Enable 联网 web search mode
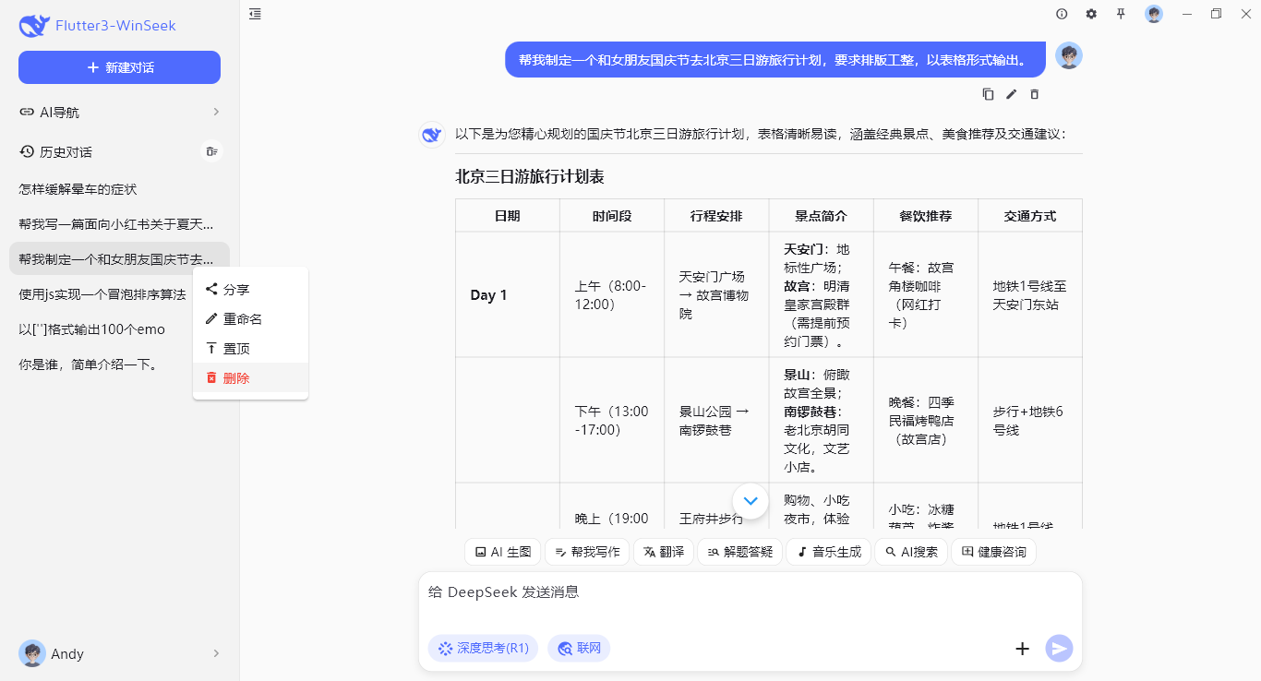The width and height of the screenshot is (1261, 681). click(x=579, y=648)
